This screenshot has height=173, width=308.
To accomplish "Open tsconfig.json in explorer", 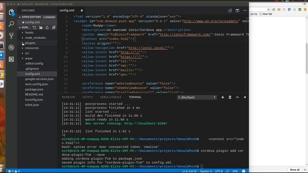I will click(34, 99).
